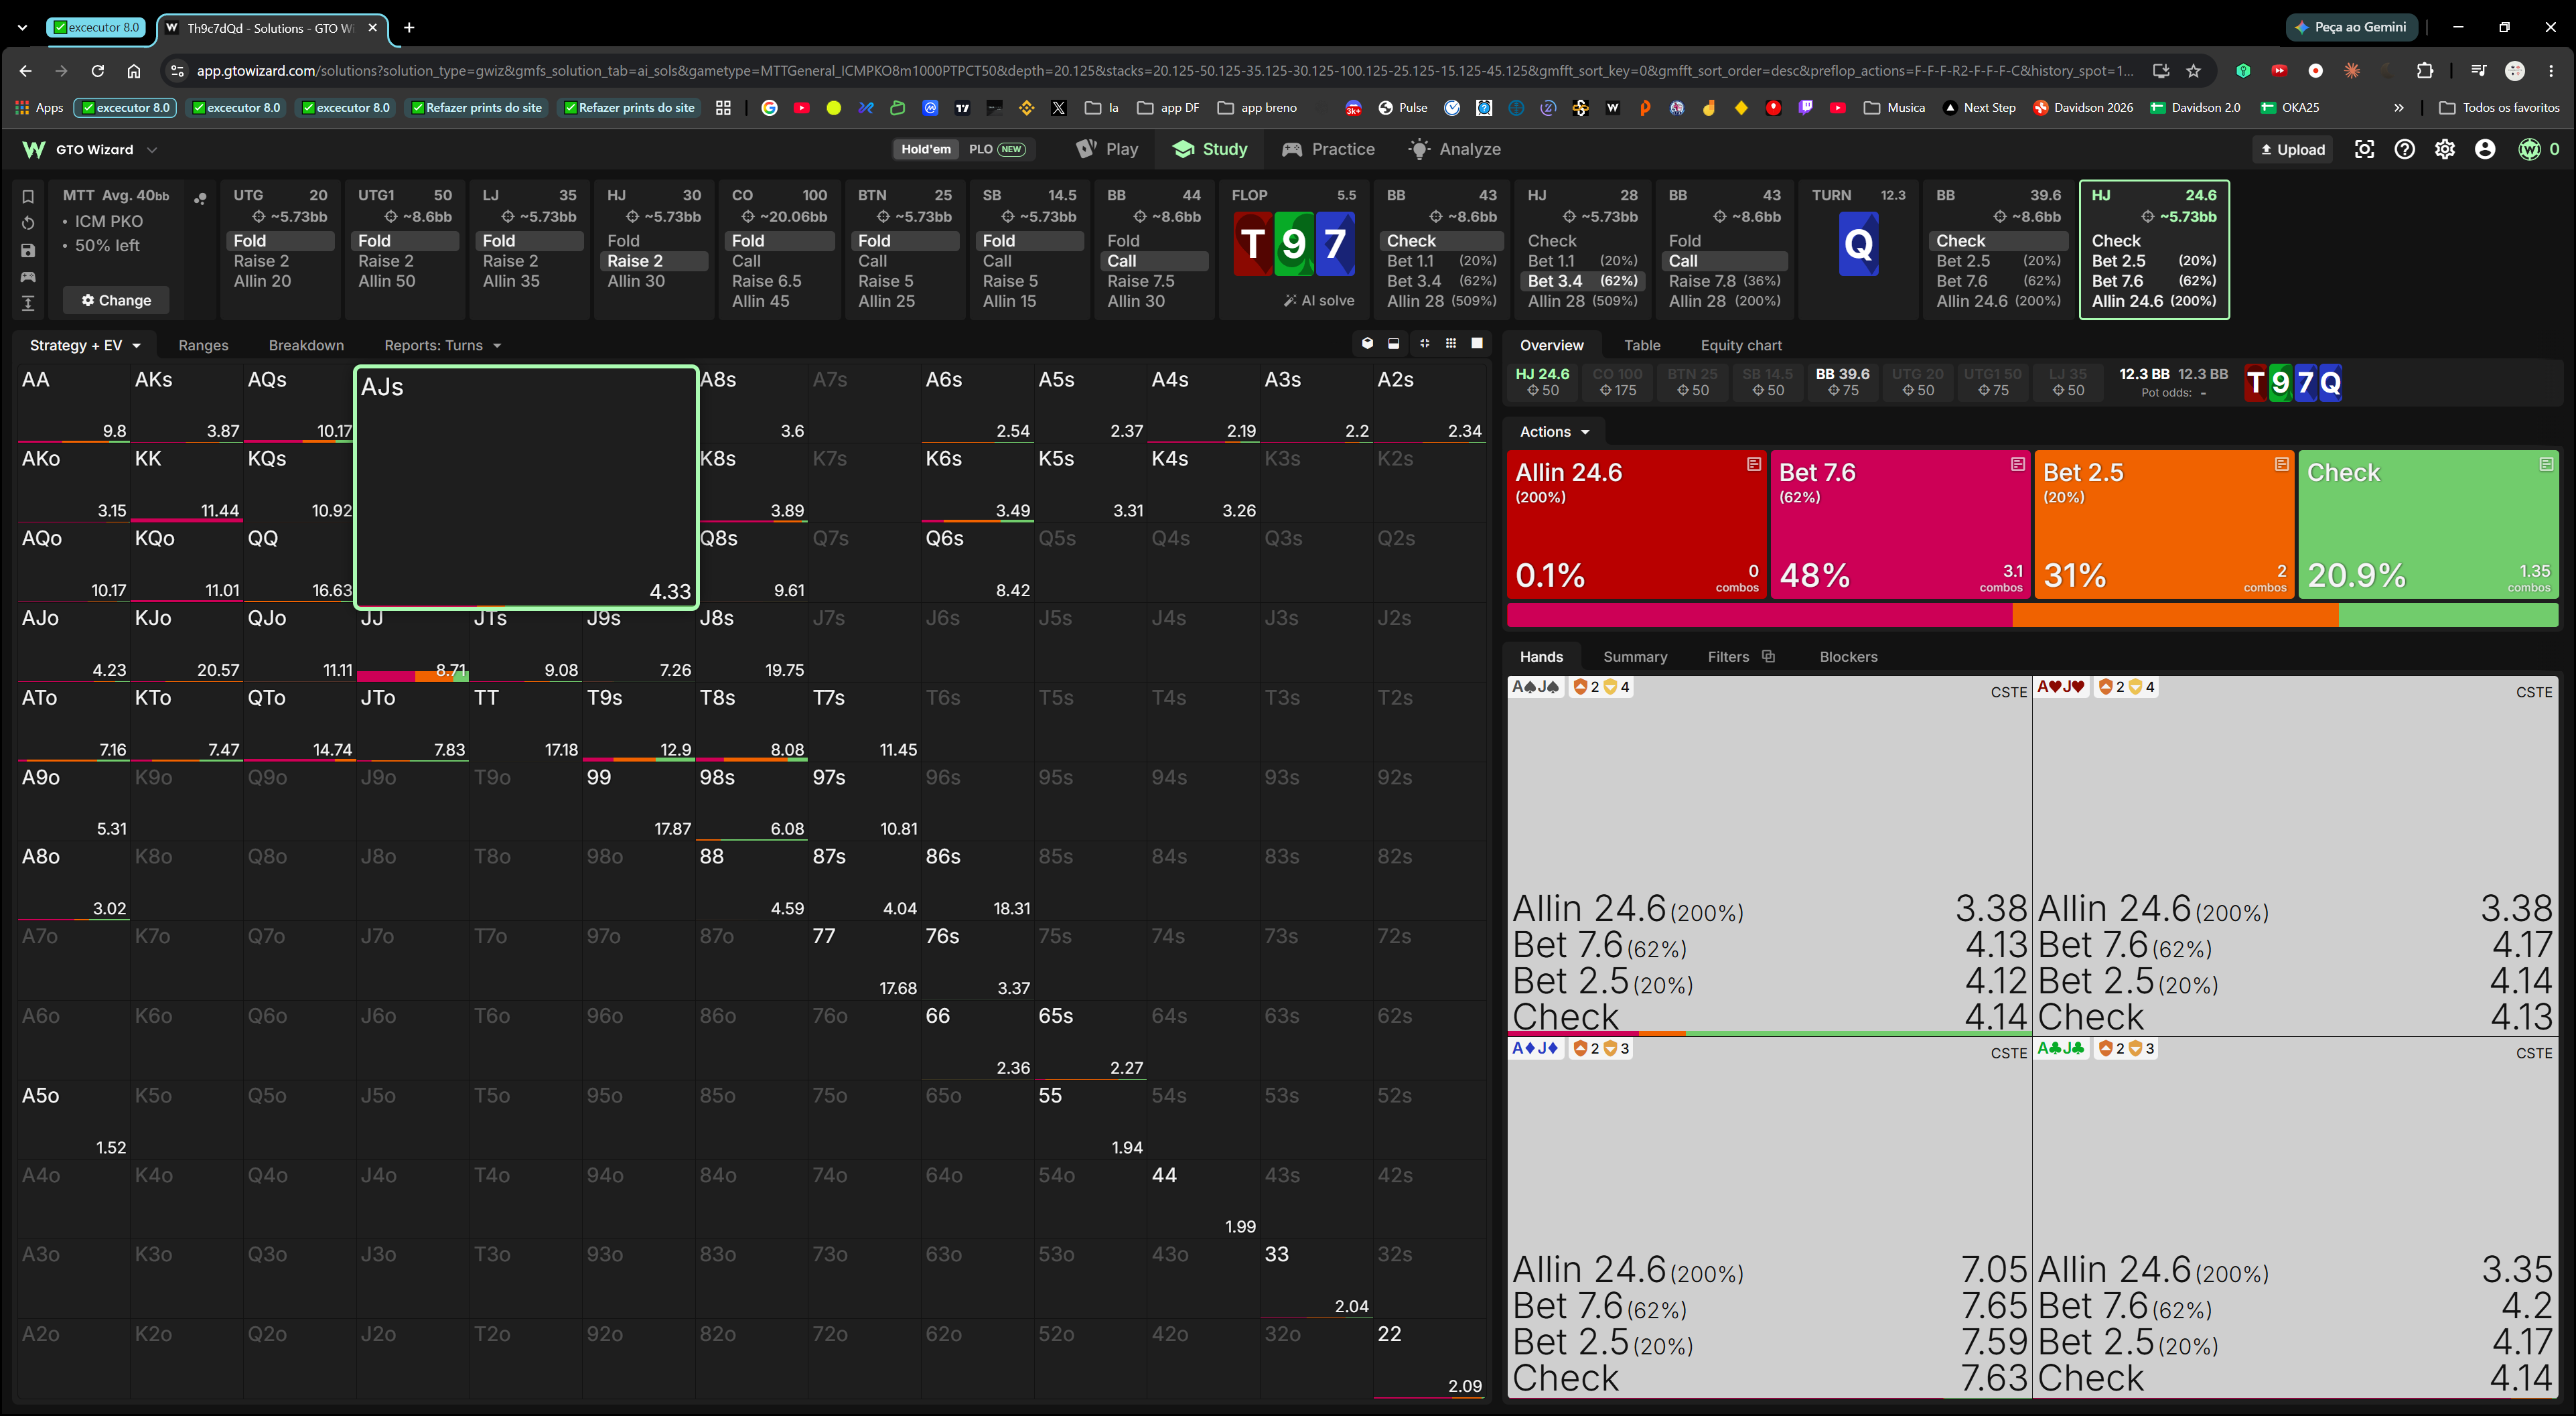Open the GTO Wizard logo dropdown chevron

click(152, 149)
